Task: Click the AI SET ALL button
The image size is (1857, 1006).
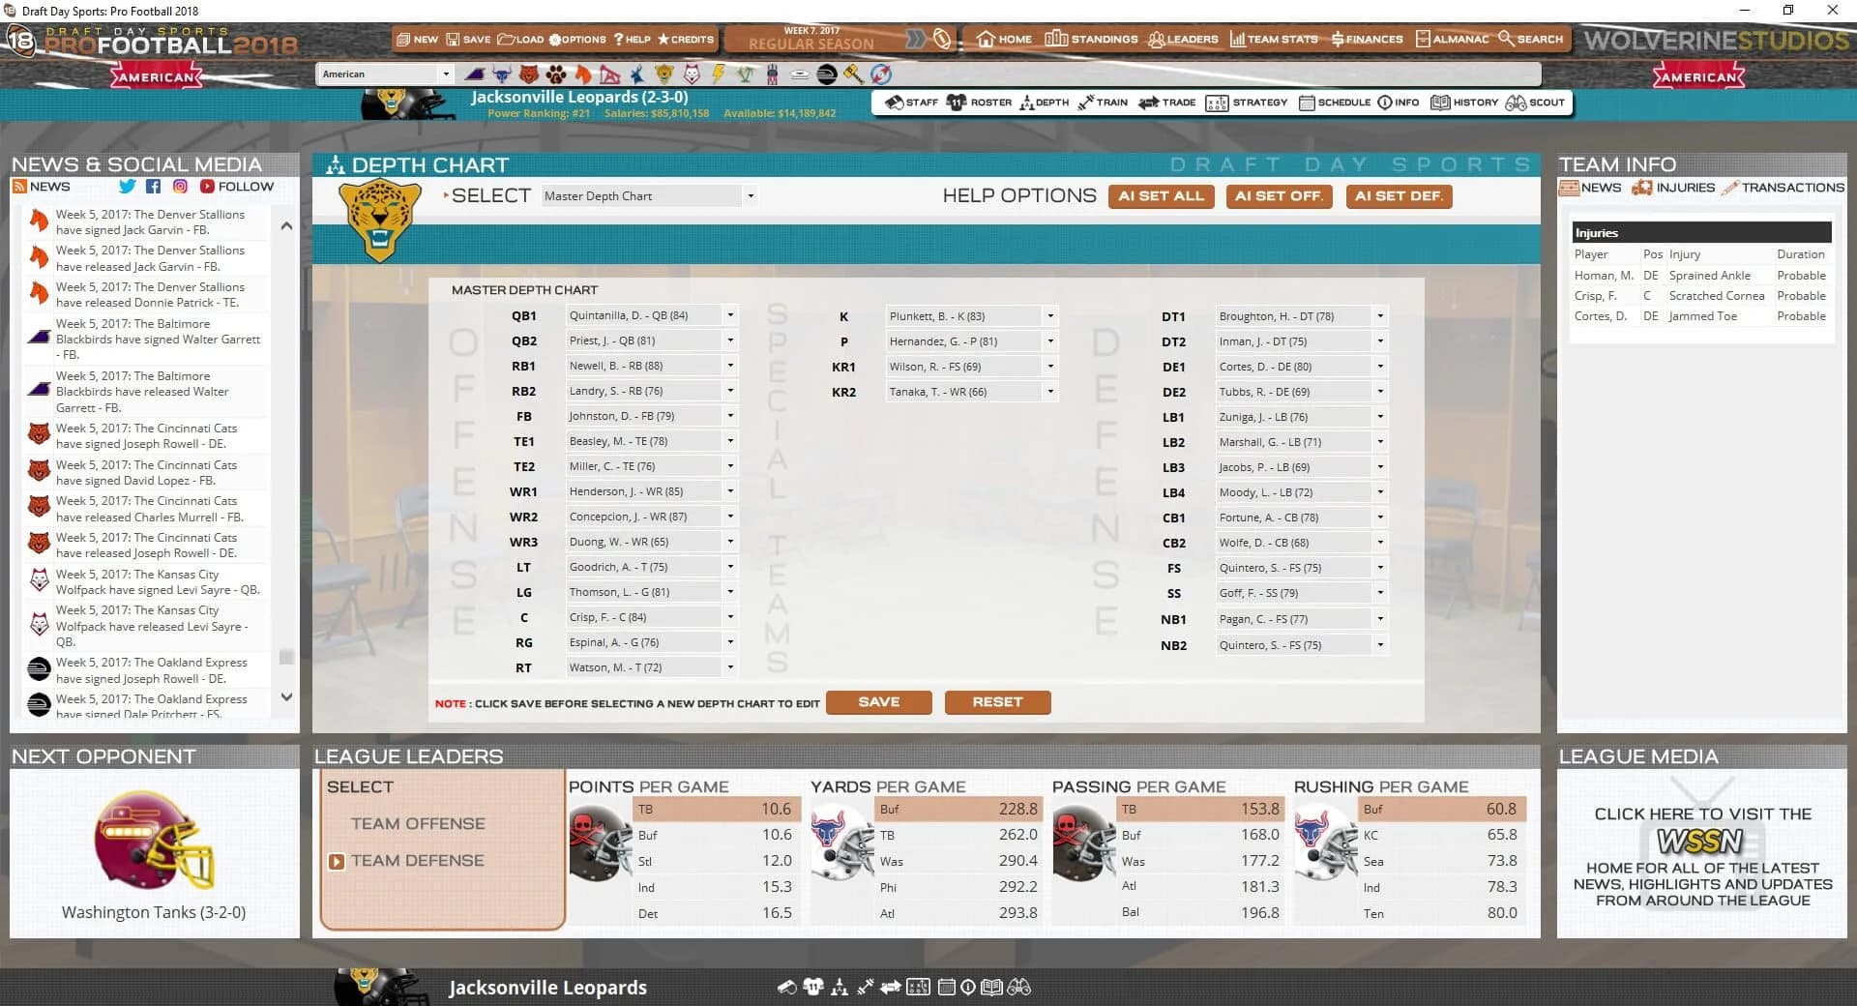Action: [x=1161, y=195]
